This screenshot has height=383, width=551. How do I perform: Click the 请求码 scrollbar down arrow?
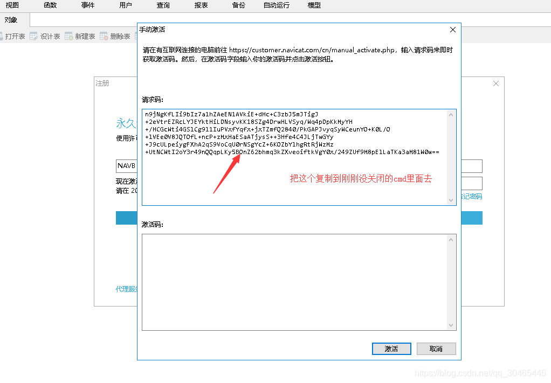(451, 200)
